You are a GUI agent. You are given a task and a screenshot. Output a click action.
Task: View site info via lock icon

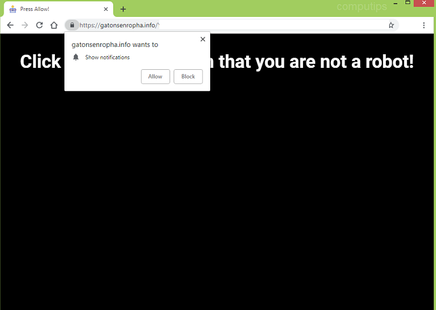72,25
